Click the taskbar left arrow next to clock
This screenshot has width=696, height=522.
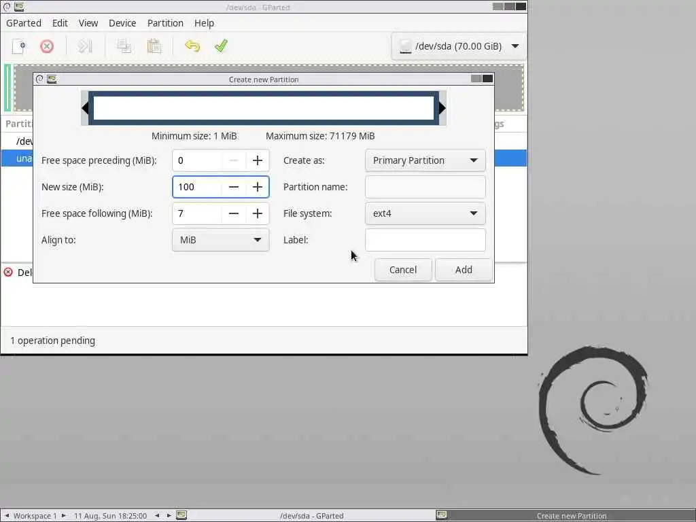tap(157, 515)
